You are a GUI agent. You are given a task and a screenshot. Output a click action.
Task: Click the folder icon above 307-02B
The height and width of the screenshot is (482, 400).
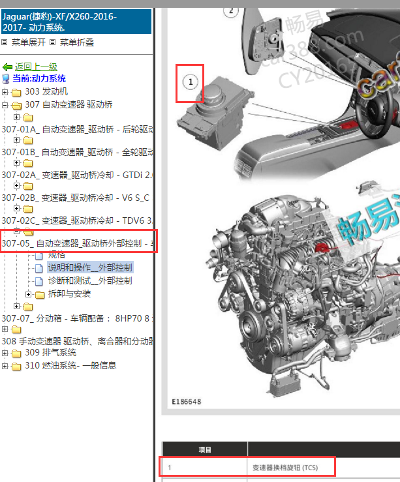(x=28, y=186)
